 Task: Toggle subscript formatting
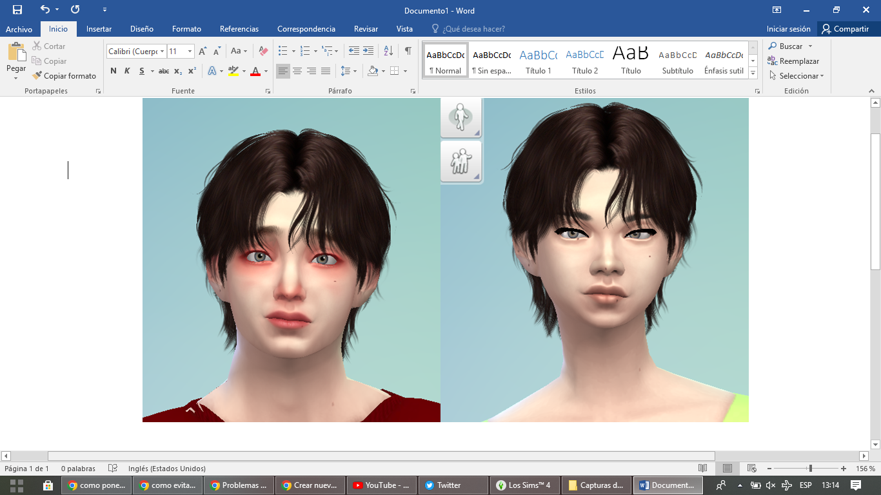pyautogui.click(x=178, y=71)
